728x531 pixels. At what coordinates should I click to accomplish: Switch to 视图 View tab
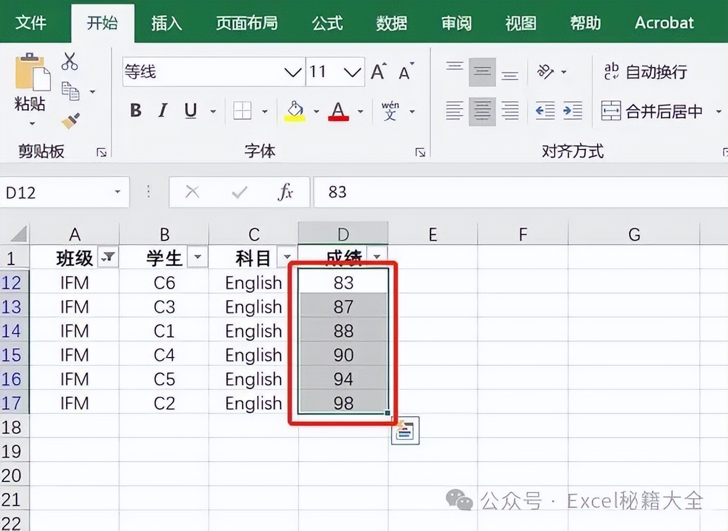click(x=521, y=23)
